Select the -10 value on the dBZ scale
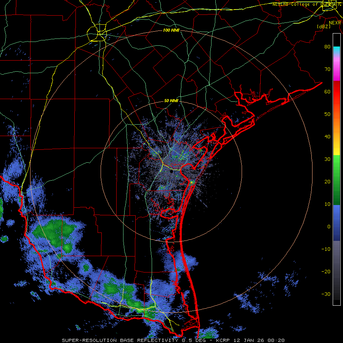Viewport: 343px width, 343px height. coord(326,249)
